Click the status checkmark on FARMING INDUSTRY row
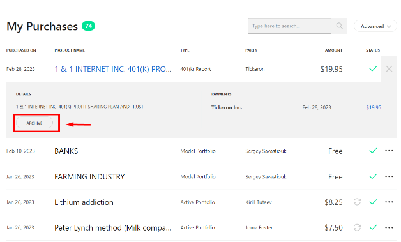 [x=373, y=176]
